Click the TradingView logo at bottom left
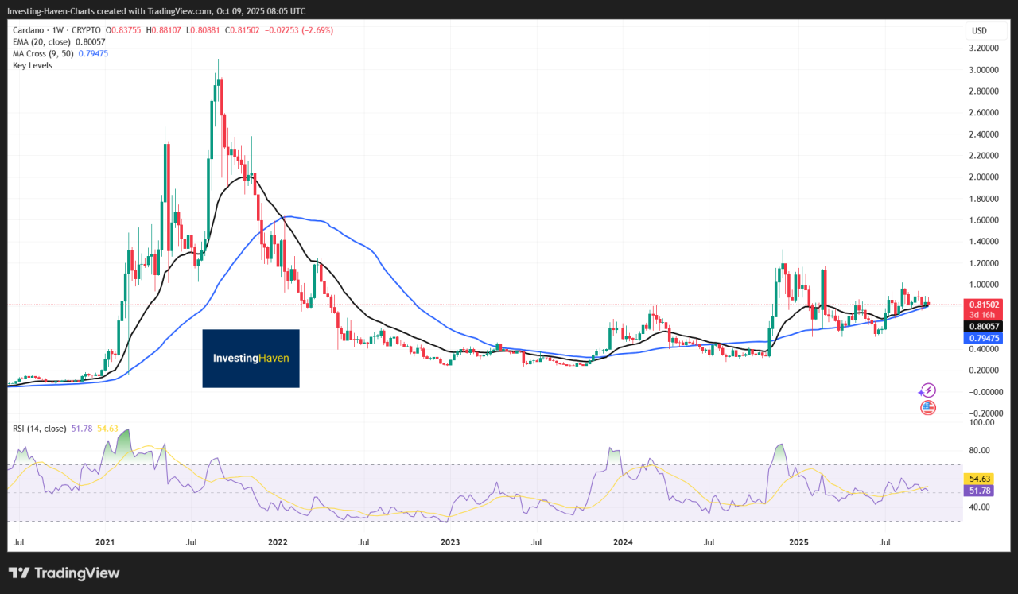Image resolution: width=1018 pixels, height=594 pixels. click(x=64, y=573)
